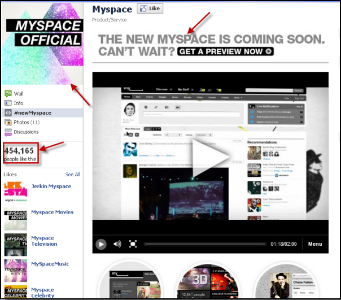Click the Myspace Television thumbnail image
341x300 pixels.
click(x=16, y=245)
